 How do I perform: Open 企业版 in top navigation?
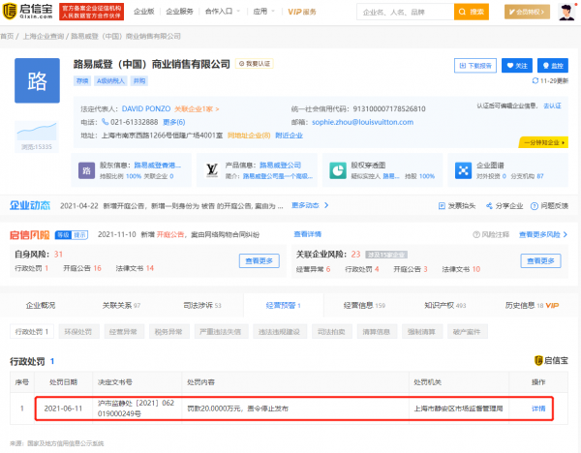pos(143,12)
